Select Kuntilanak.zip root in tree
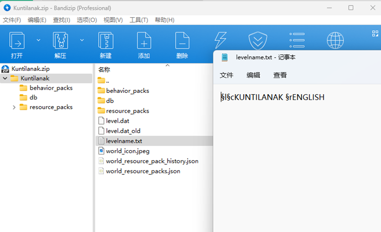 (x=30, y=69)
